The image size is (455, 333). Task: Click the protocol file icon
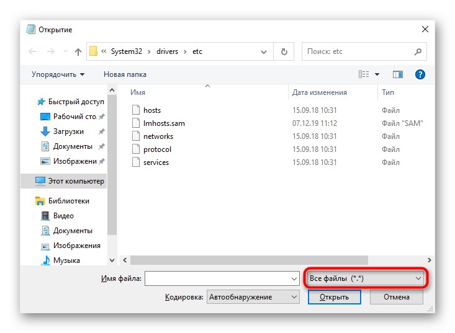(136, 149)
